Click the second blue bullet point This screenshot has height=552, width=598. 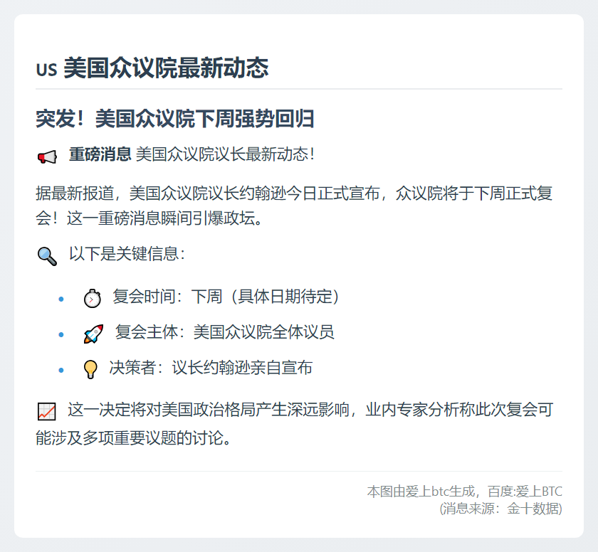pyautogui.click(x=61, y=334)
